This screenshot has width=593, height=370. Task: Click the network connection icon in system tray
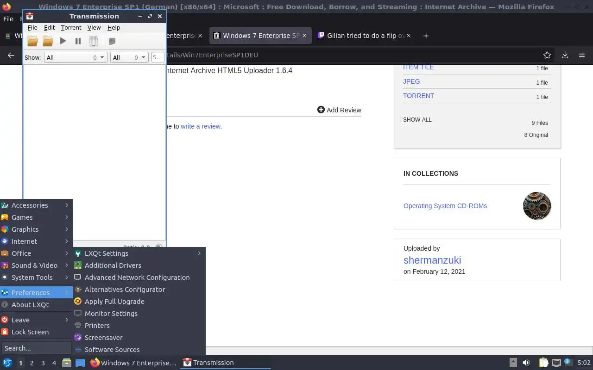[x=556, y=363]
